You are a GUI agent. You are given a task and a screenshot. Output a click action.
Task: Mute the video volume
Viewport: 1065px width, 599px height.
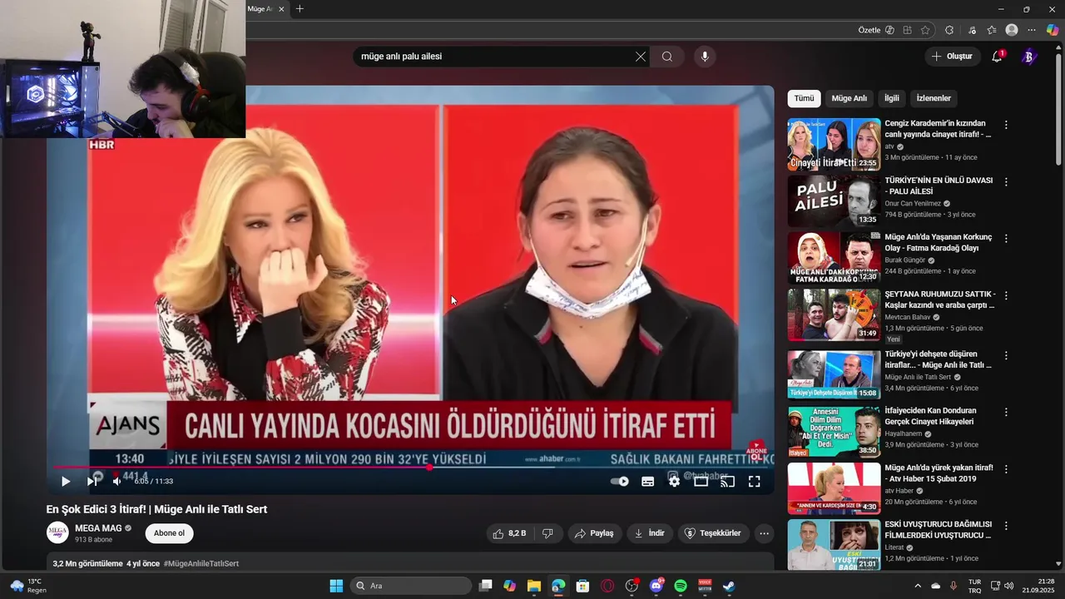pyautogui.click(x=116, y=481)
